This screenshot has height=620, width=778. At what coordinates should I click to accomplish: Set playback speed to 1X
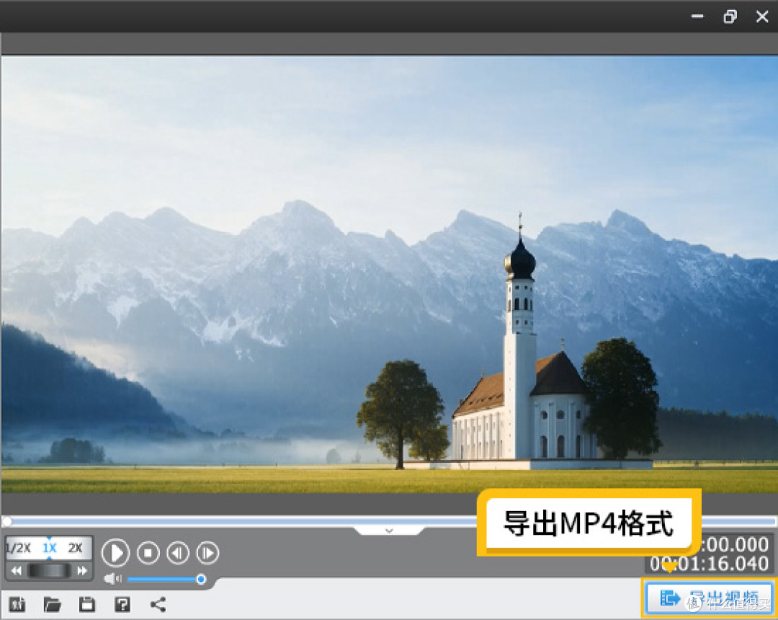[x=49, y=548]
